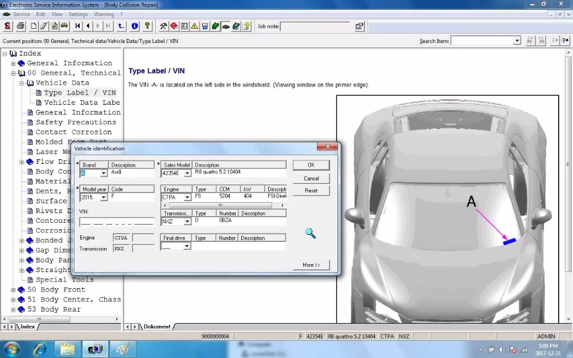Open the Service menu

(x=22, y=14)
